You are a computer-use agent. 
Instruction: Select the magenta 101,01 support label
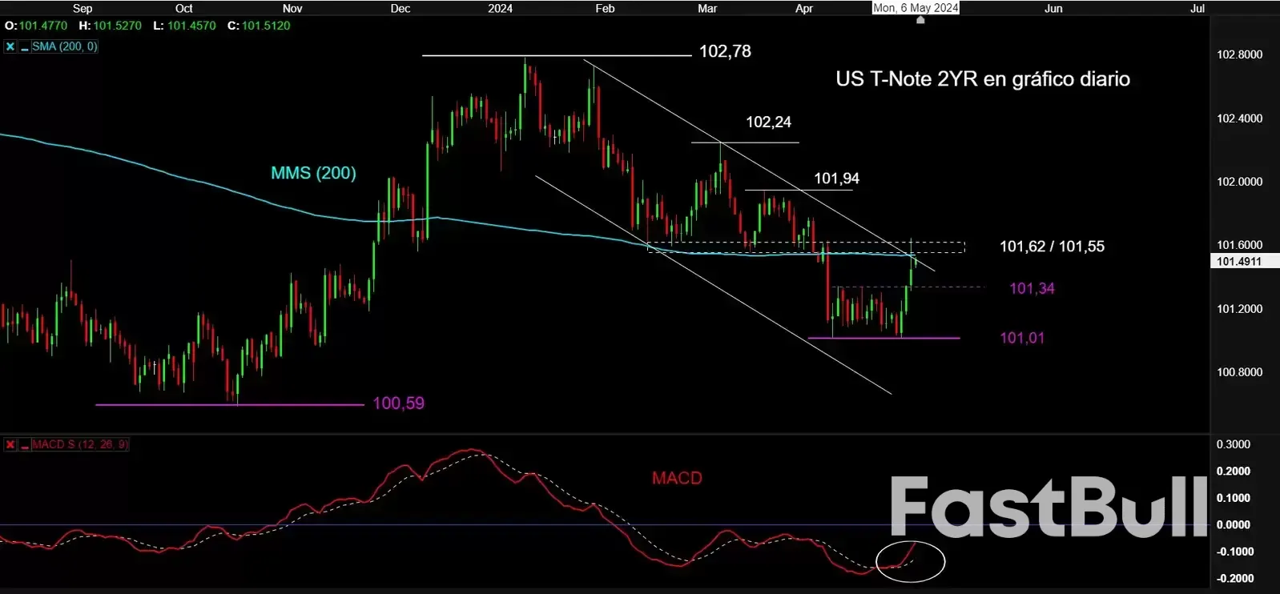pyautogui.click(x=1022, y=338)
